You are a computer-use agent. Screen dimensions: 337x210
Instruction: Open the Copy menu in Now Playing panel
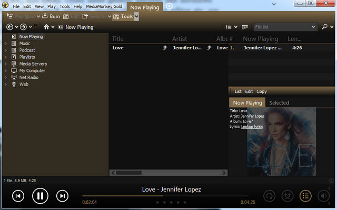click(x=262, y=91)
